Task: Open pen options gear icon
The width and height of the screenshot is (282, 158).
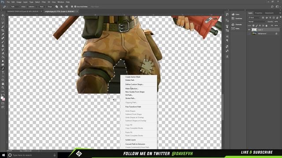Action: point(72,7)
